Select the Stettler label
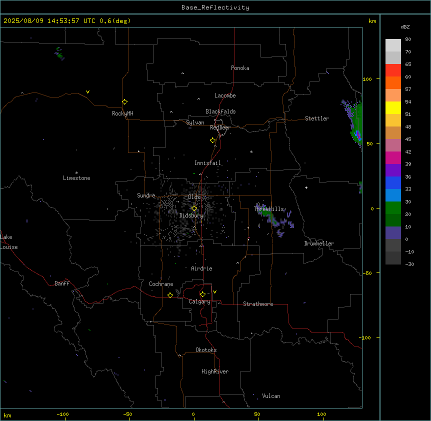431x421 pixels. [x=317, y=118]
